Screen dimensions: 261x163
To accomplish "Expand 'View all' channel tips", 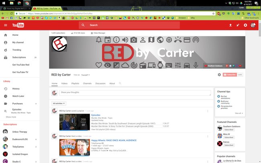I will pyautogui.click(x=239, y=113).
